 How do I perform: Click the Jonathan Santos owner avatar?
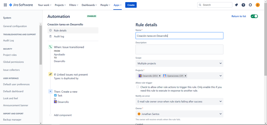click(139, 114)
